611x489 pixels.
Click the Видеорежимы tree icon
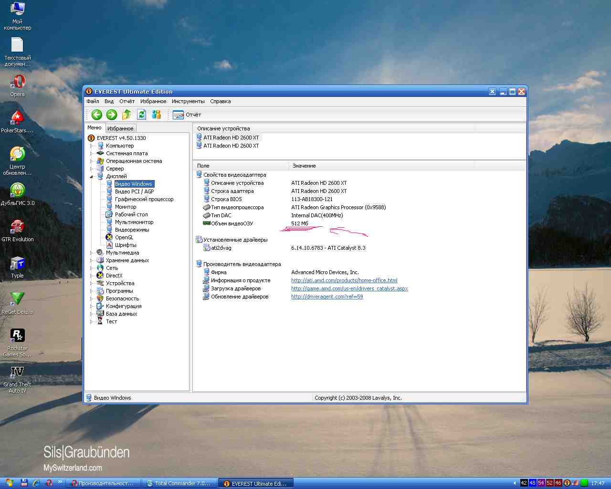pos(109,230)
